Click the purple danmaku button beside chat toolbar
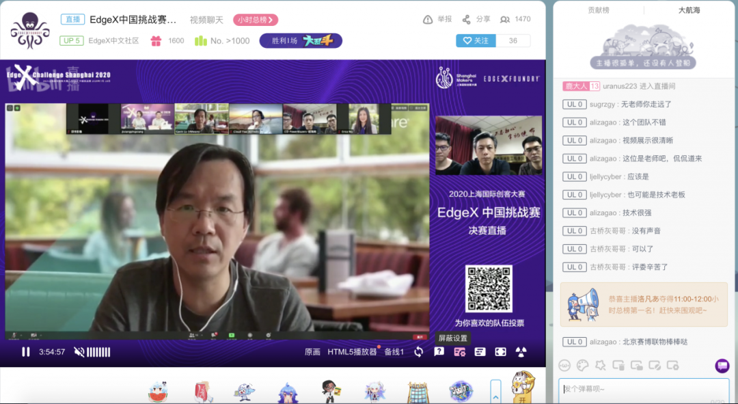This screenshot has width=738, height=404. [x=722, y=366]
